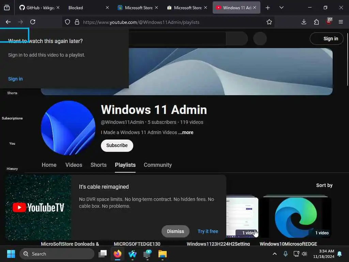Click the site padlock security icon
Viewport: 349px width, 262px height.
tap(77, 22)
